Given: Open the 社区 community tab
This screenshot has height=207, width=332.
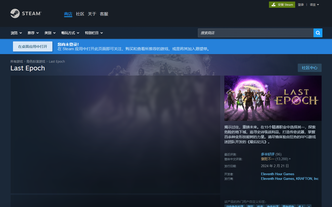Looking at the screenshot, I should 80,14.
